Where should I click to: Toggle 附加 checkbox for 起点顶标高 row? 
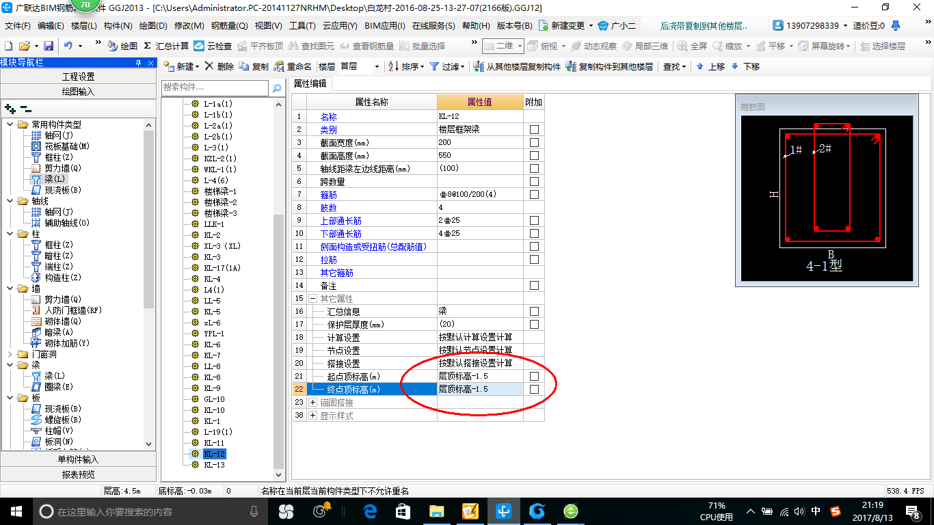(534, 377)
